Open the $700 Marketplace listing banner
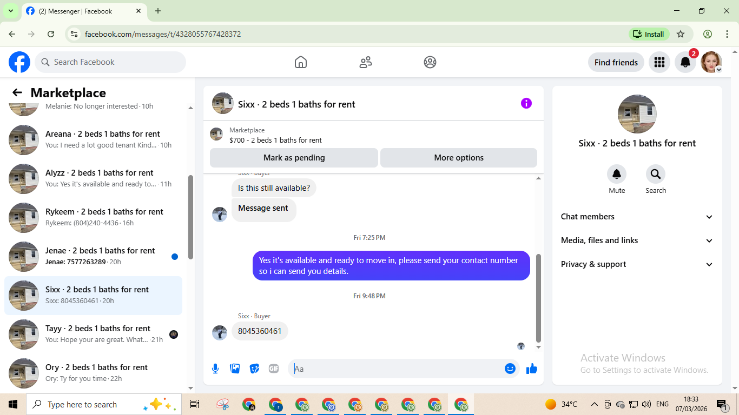The width and height of the screenshot is (739, 415). (373, 135)
